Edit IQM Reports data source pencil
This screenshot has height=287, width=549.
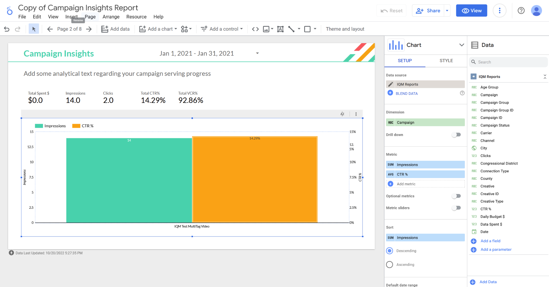tap(391, 84)
